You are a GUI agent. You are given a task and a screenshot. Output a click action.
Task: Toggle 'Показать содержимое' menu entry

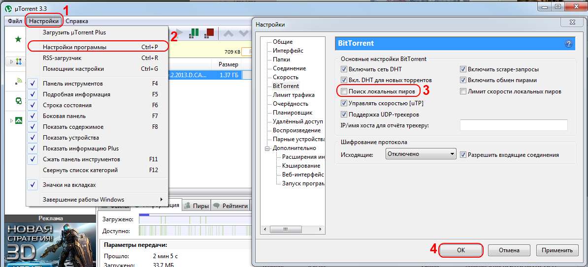click(x=98, y=127)
